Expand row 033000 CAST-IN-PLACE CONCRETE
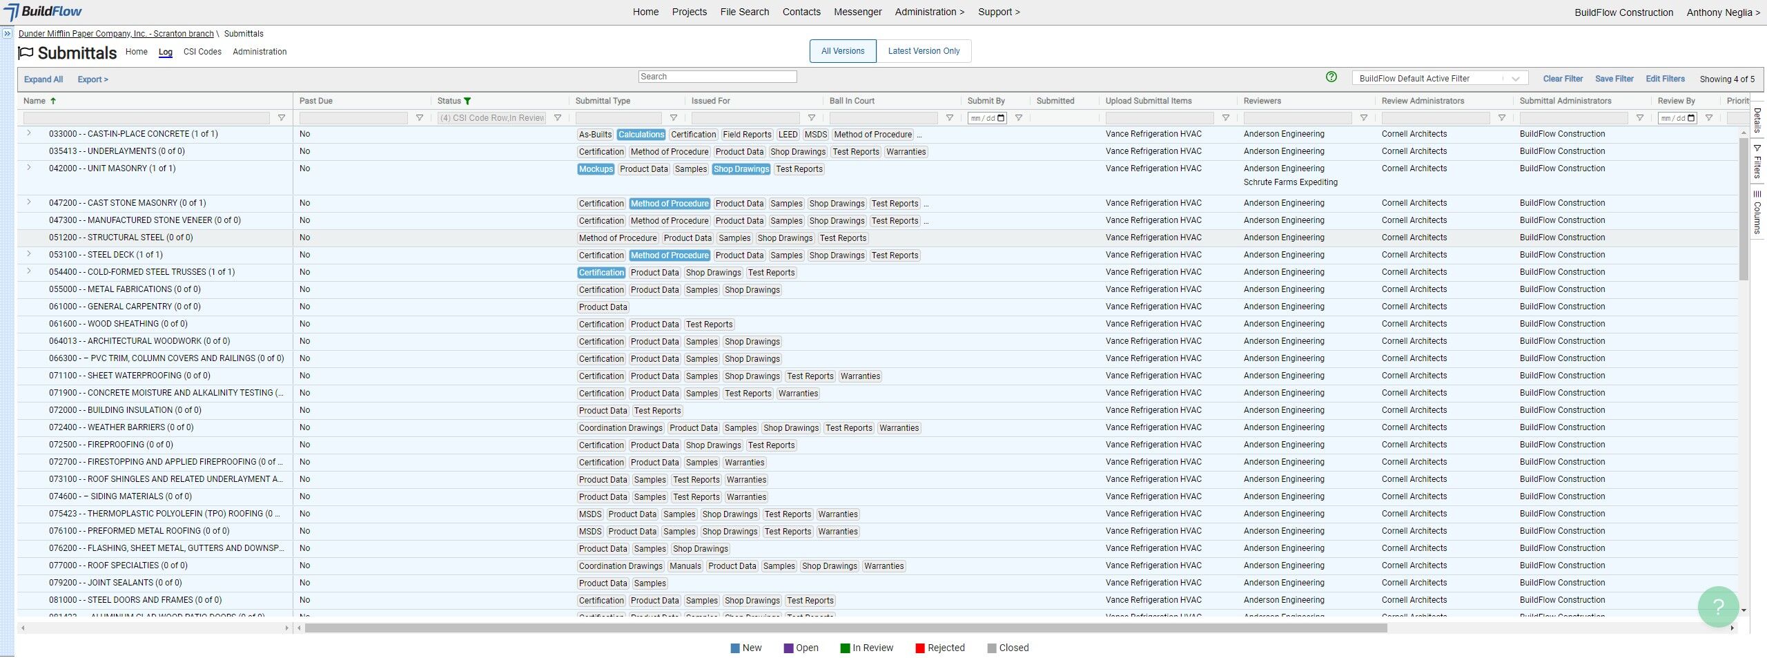Image resolution: width=1767 pixels, height=658 pixels. pos(29,133)
